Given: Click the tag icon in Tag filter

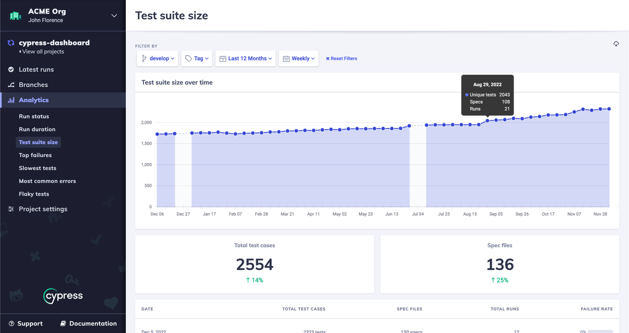Looking at the screenshot, I should click(188, 59).
